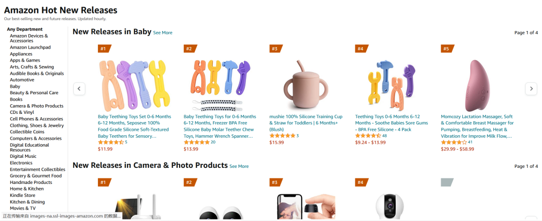The width and height of the screenshot is (542, 221).
Task: Expand See More for New Releases in Baby
Action: 163,33
